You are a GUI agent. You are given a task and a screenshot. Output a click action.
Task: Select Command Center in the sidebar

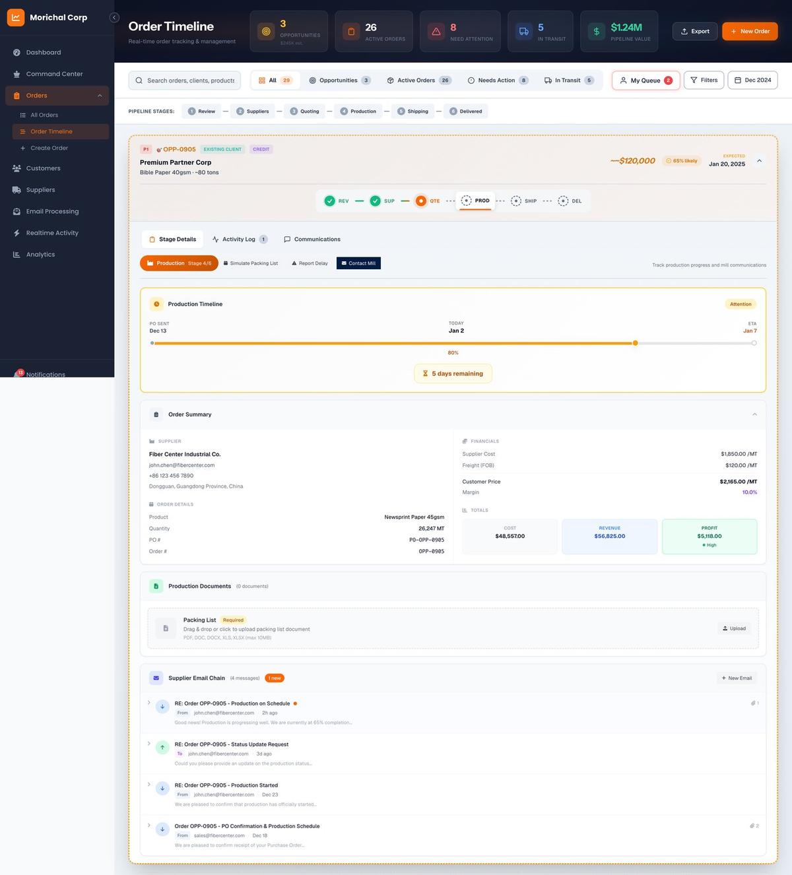tap(54, 74)
